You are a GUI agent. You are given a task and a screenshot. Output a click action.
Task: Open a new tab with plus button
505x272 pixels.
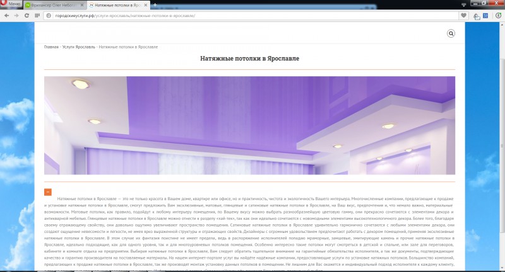tap(155, 5)
